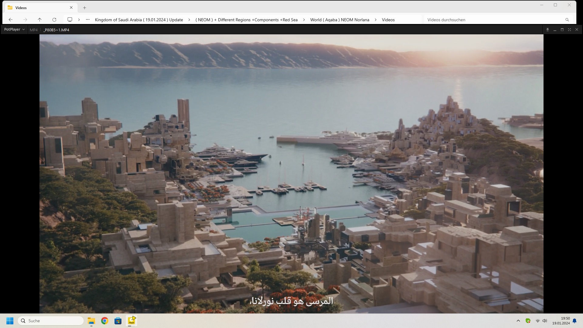Viewport: 583px width, 328px height.
Task: Click the Videos breadcrumb segment
Action: 388,20
